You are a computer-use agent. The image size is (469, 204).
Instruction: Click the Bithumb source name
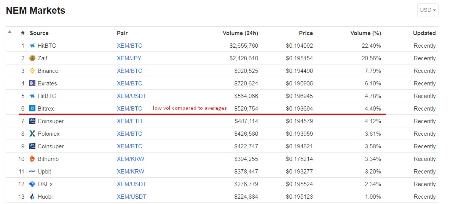point(48,159)
